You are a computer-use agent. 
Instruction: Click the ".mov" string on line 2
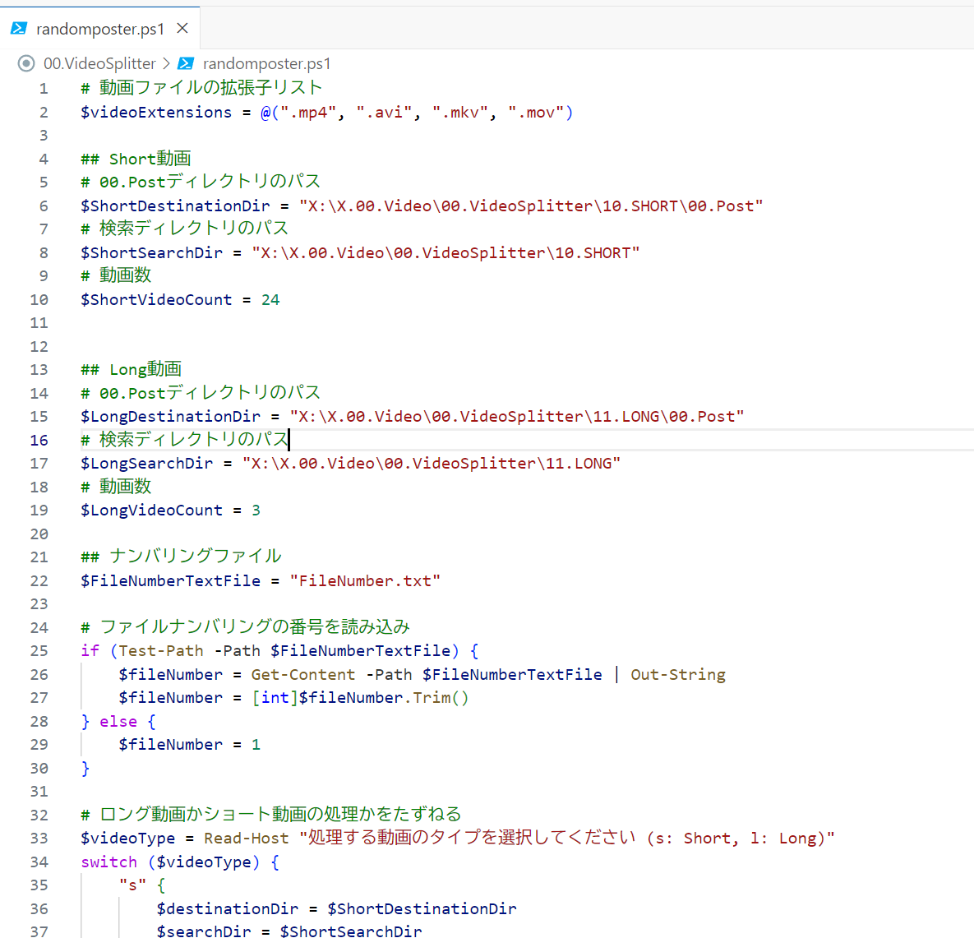click(x=535, y=113)
